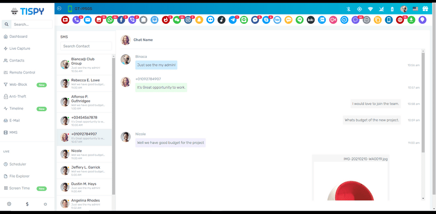Select Alfonso P. Guthridgee conversation
The image size is (436, 214).
tap(84, 102)
